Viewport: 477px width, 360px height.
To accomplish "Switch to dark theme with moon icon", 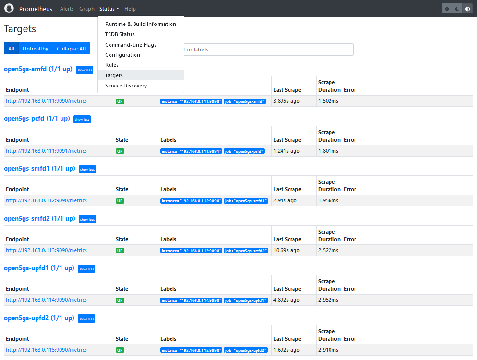I will pos(457,9).
